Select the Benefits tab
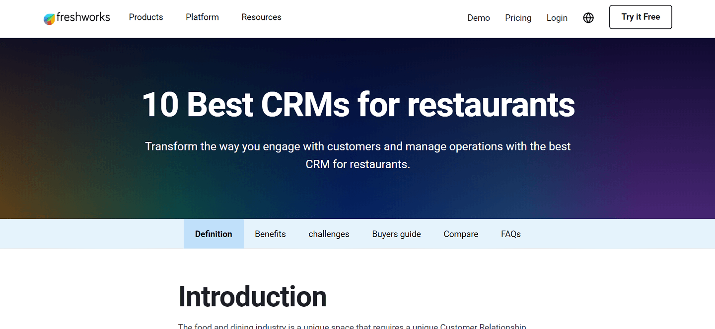Image resolution: width=715 pixels, height=329 pixels. pyautogui.click(x=270, y=234)
